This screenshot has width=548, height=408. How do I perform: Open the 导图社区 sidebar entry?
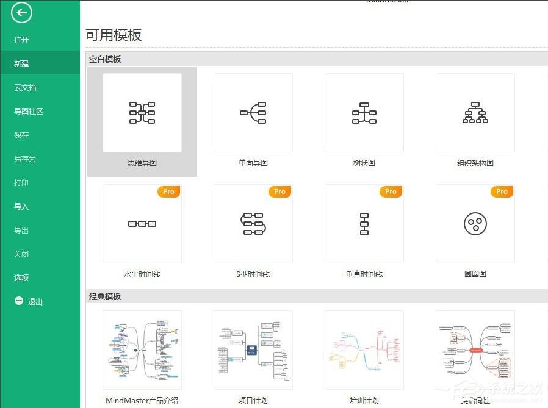point(29,111)
